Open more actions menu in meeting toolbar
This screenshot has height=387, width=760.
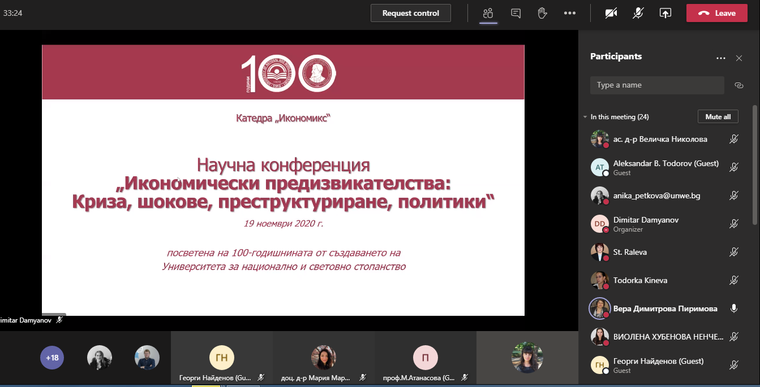[570, 13]
